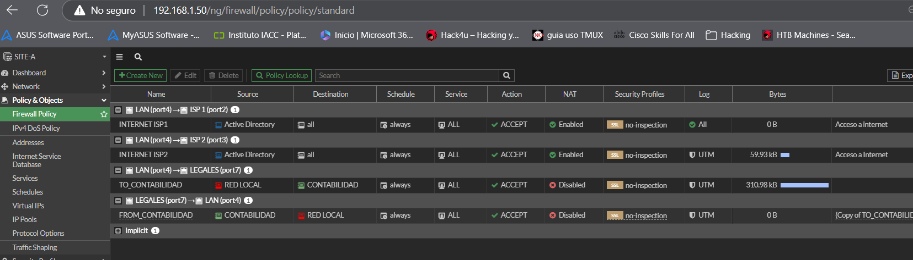
Task: Click the TO_CONTABILIDAD bytes usage bar
Action: coord(804,185)
